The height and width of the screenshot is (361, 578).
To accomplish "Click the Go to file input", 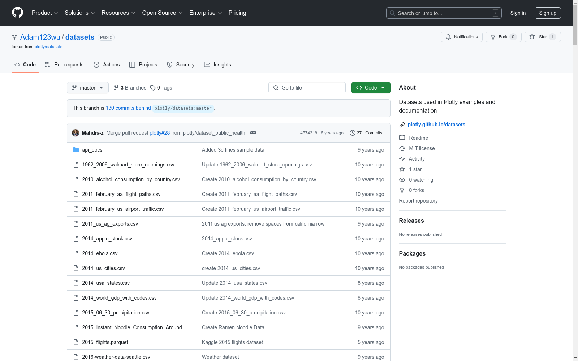I will 307,88.
